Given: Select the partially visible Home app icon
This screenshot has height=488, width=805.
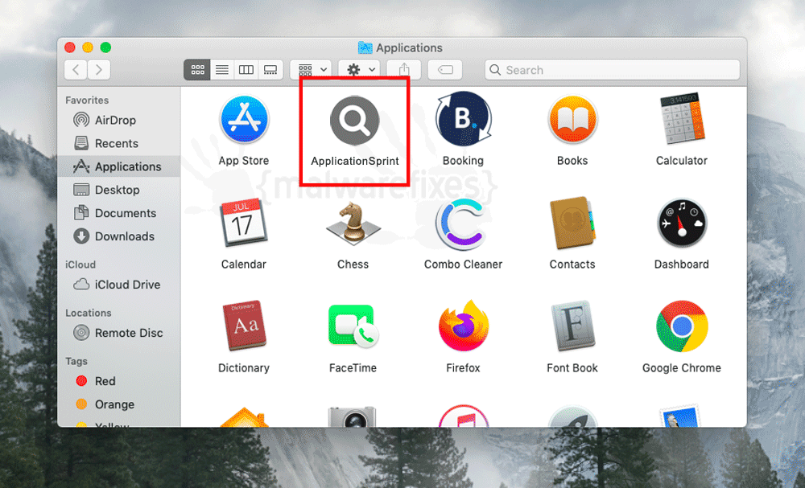Looking at the screenshot, I should point(244,417).
